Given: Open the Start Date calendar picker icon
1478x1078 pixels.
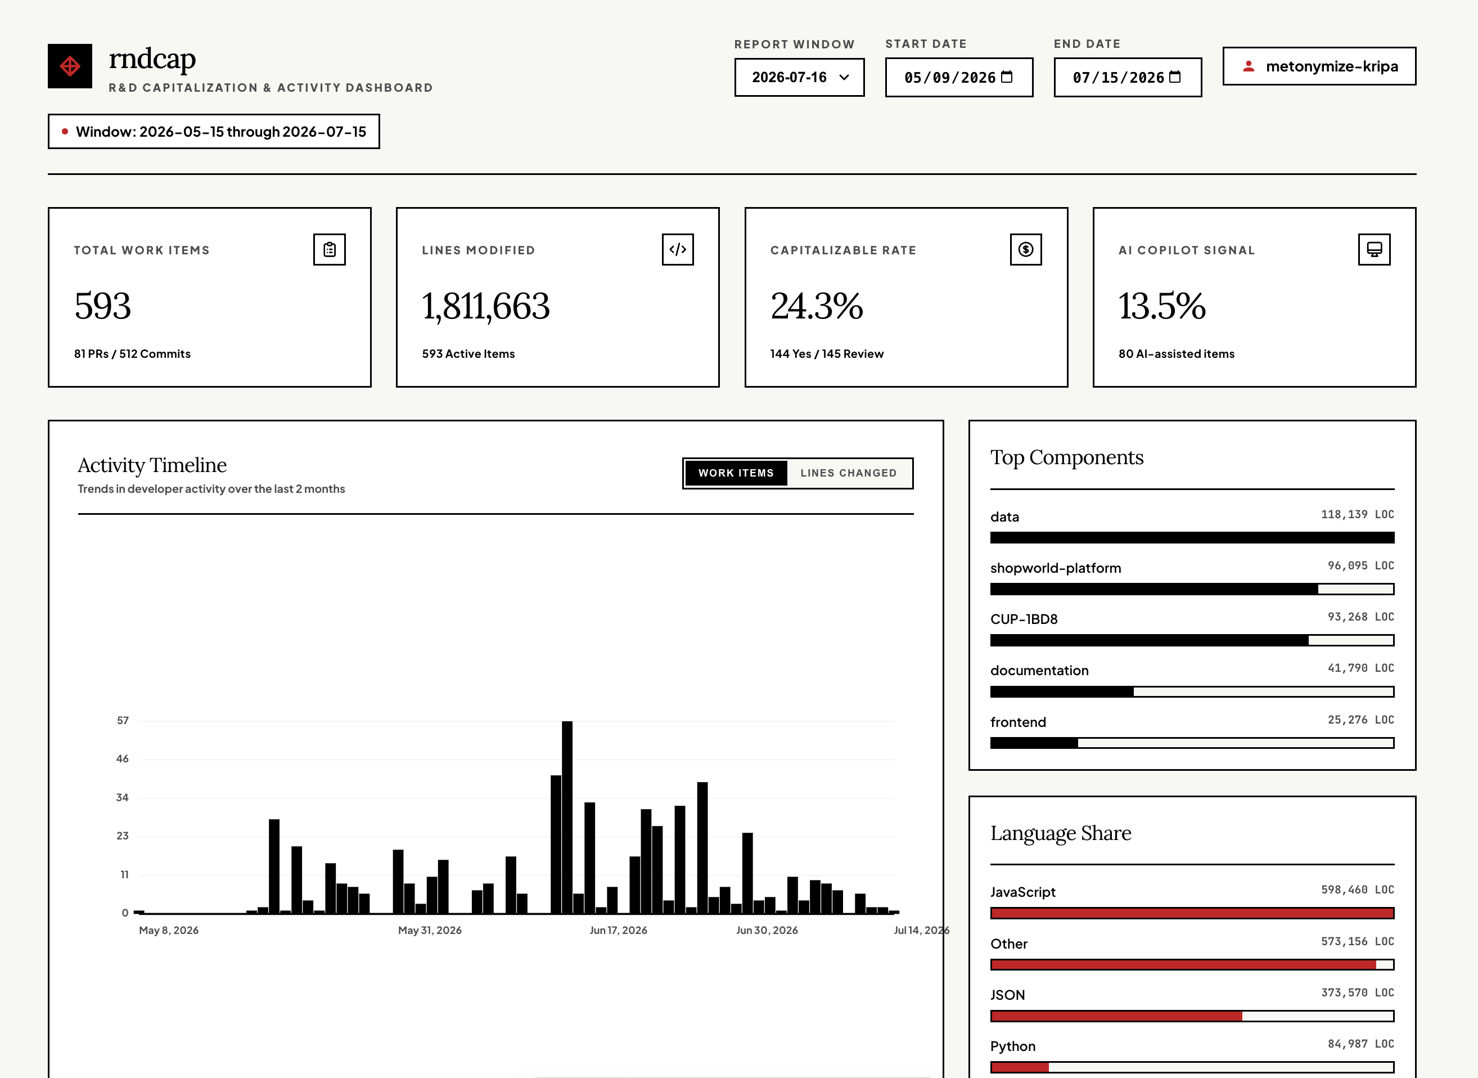Looking at the screenshot, I should [x=1007, y=77].
